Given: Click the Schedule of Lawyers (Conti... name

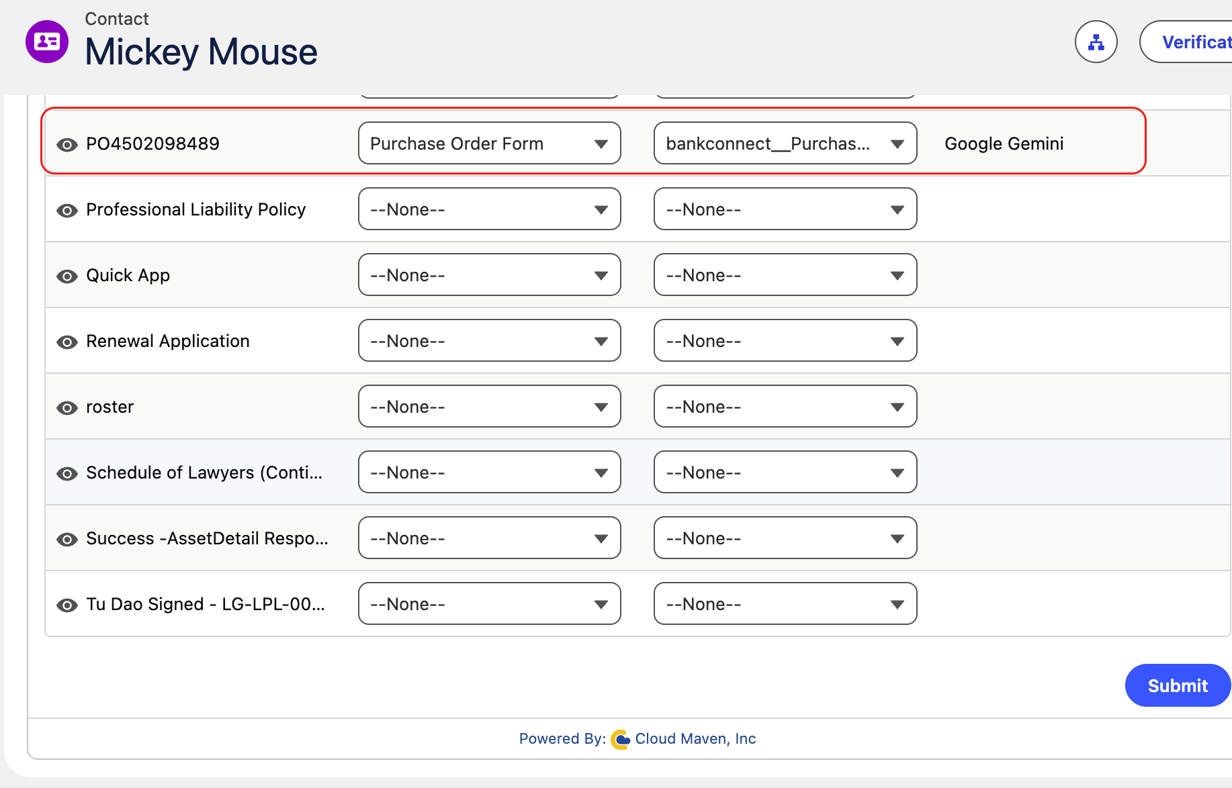Looking at the screenshot, I should point(204,473).
